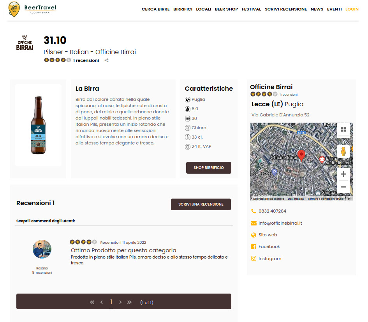The image size is (368, 322).
Task: Click the address Via Gabriele D'Annunzio 52
Action: click(x=280, y=115)
